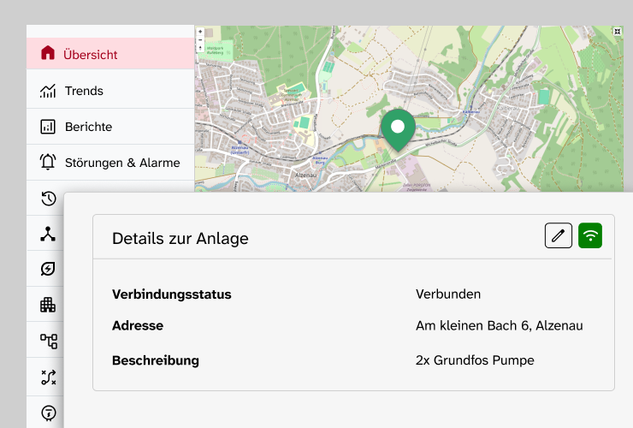The image size is (633, 428).
Task: Click the red home icon
Action: point(48,53)
